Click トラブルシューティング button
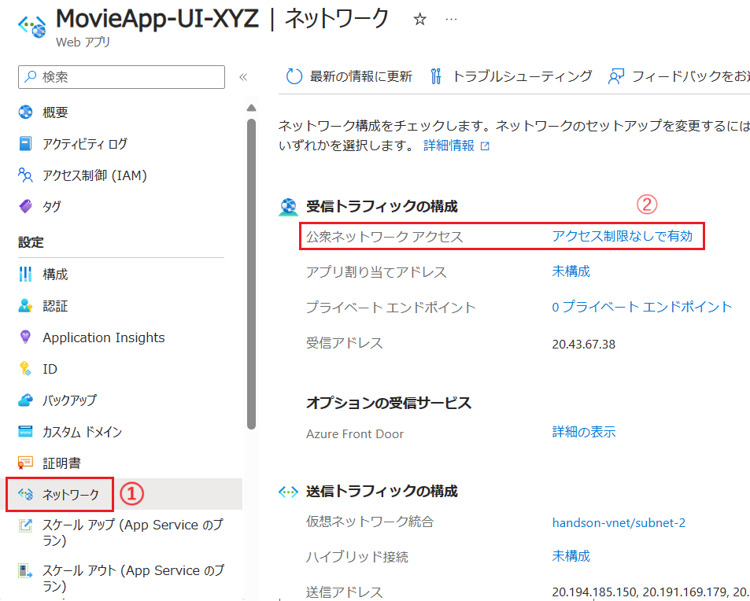This screenshot has height=601, width=750. pyautogui.click(x=512, y=76)
